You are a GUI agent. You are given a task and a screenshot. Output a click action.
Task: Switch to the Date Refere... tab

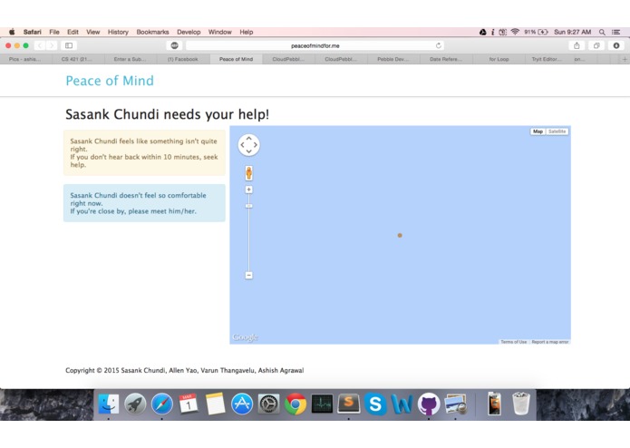point(446,59)
